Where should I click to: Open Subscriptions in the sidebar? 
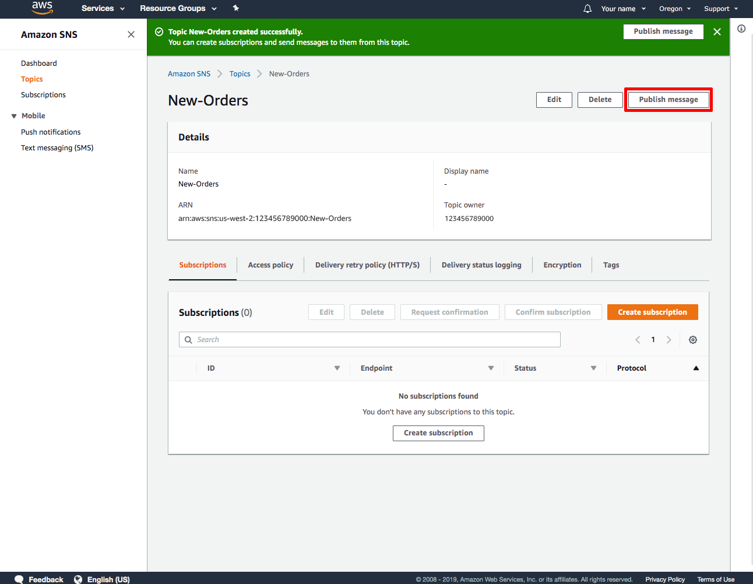(43, 95)
